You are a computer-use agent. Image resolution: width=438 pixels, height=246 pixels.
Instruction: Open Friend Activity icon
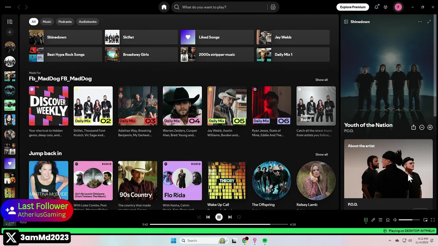pos(386,7)
